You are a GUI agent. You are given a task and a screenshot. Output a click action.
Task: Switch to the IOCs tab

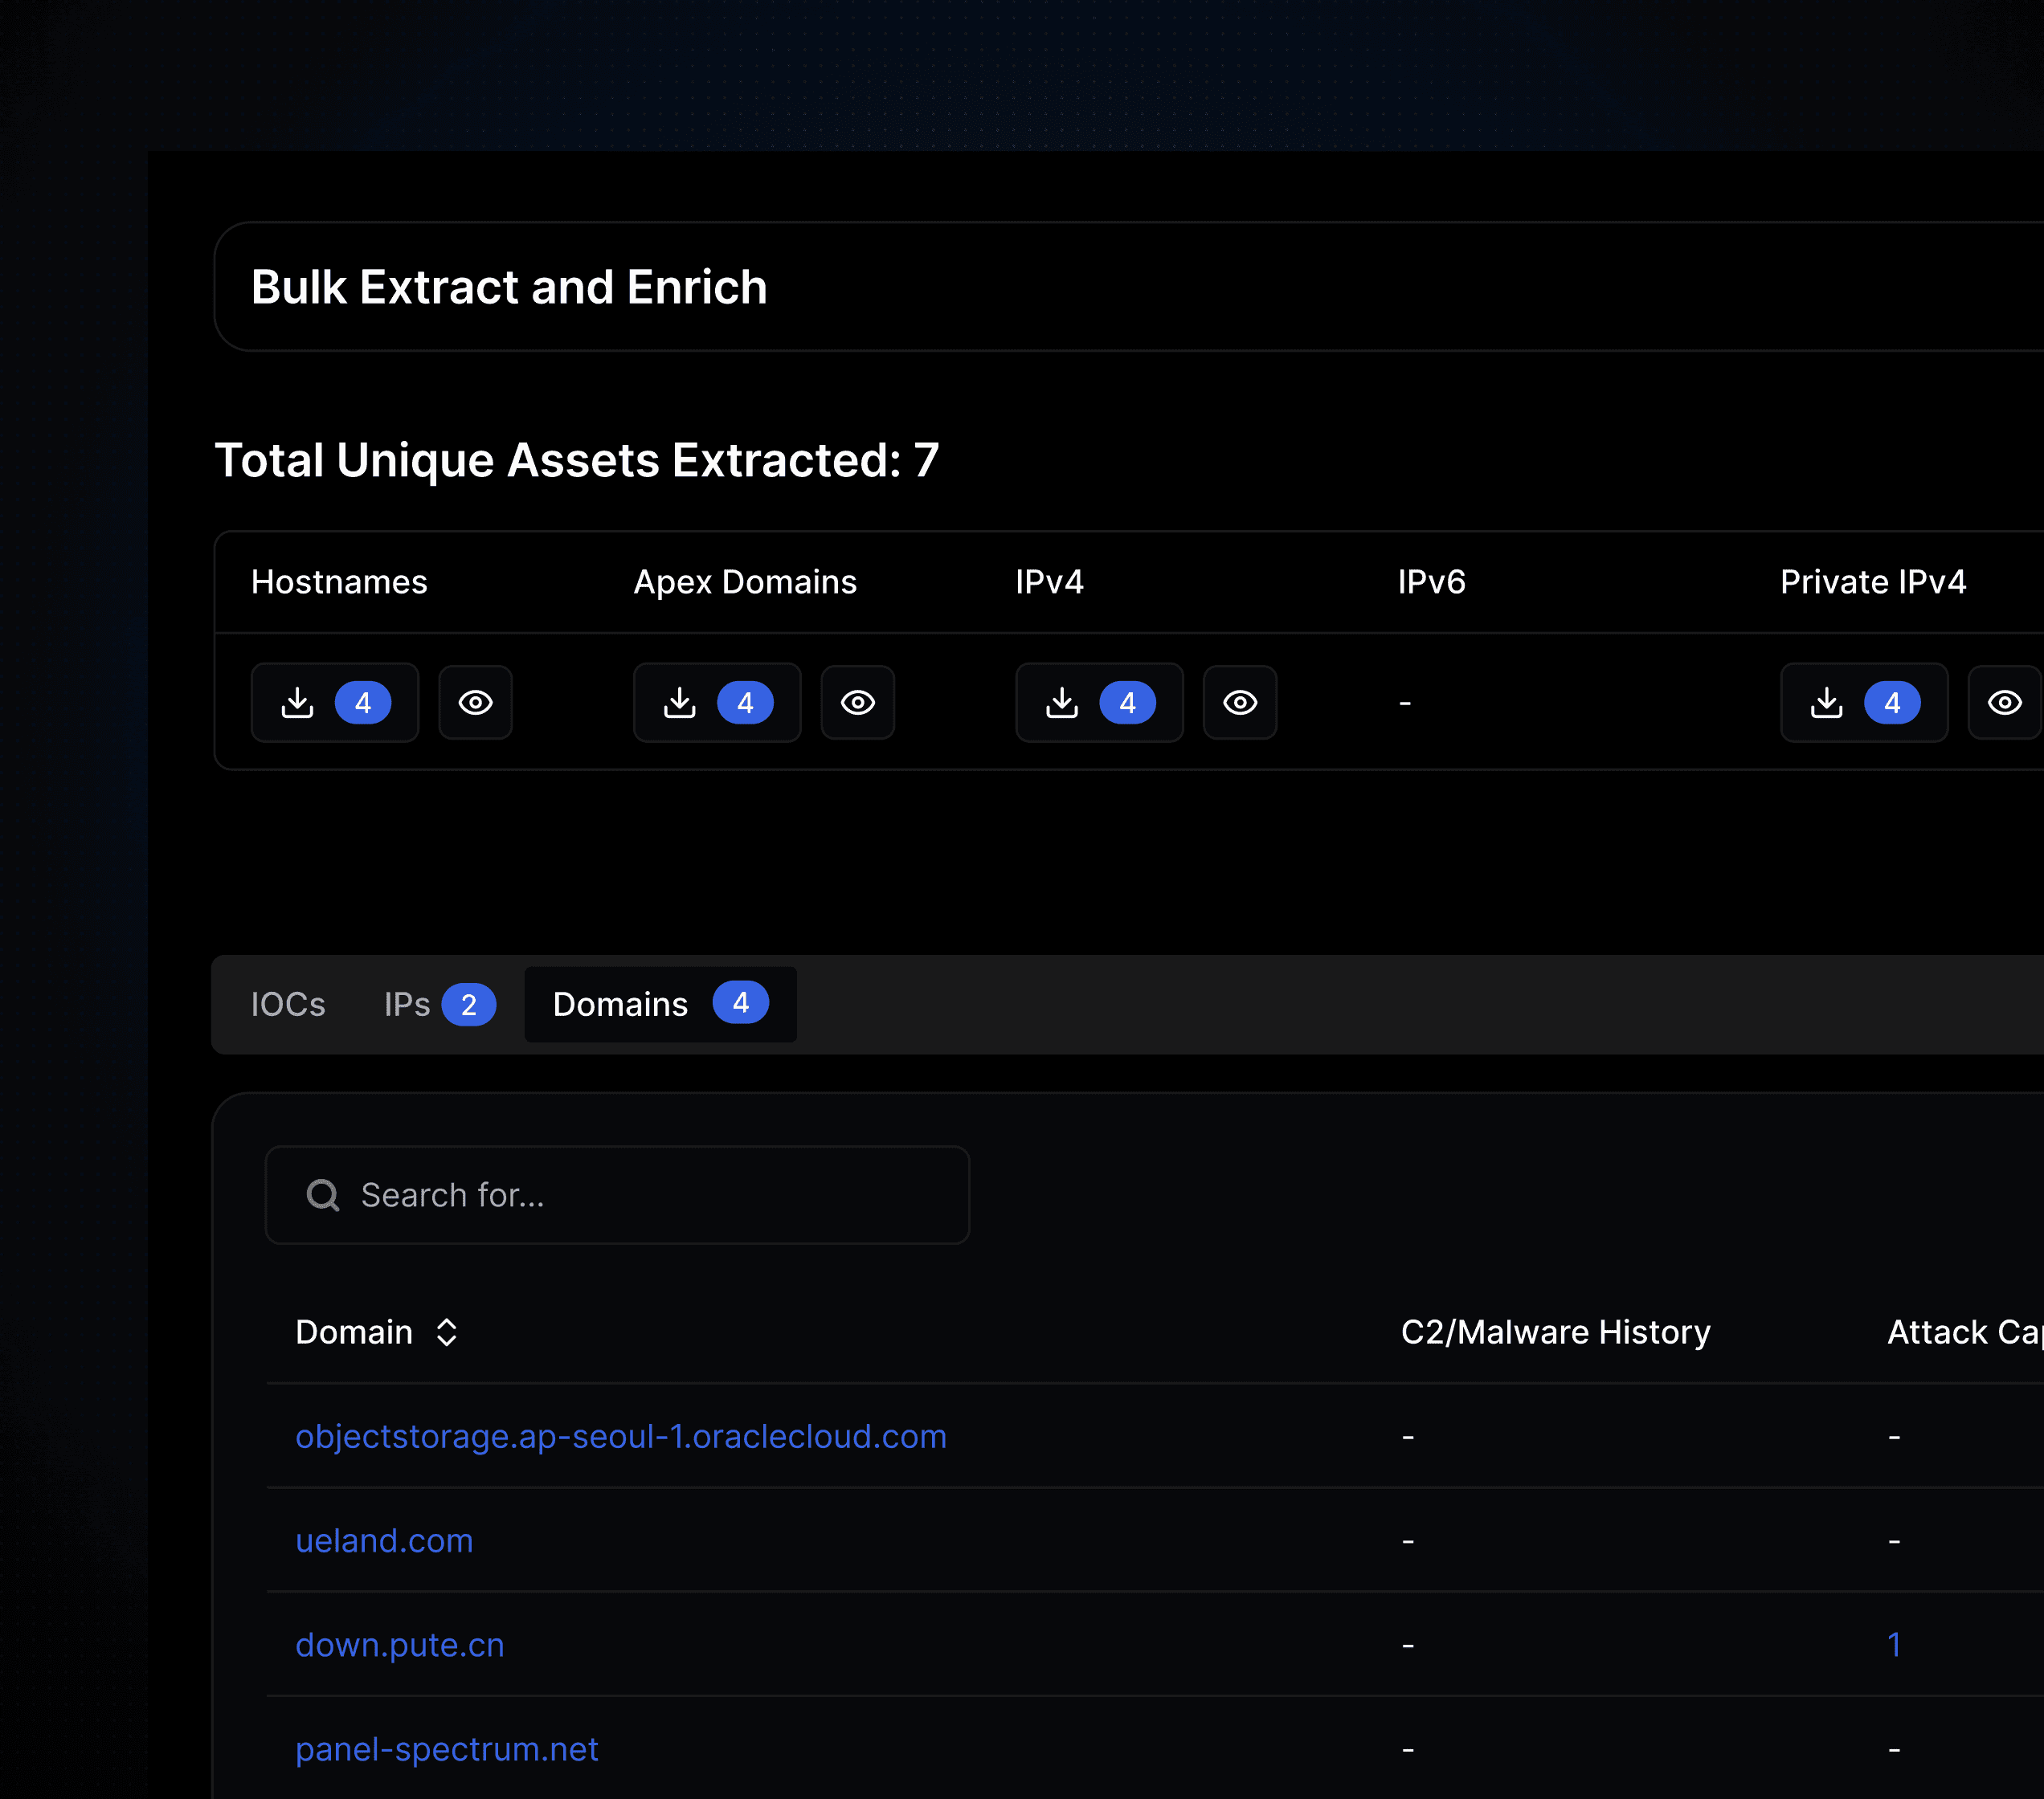click(288, 1005)
